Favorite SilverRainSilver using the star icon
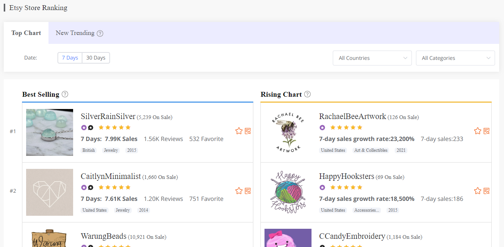 coord(239,131)
